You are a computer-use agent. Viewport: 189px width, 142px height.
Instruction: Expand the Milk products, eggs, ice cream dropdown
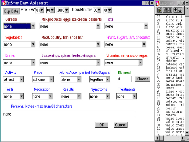98,26
